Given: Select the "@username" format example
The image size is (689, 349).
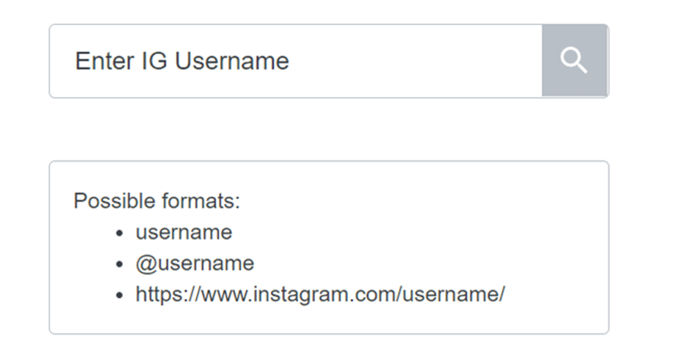Looking at the screenshot, I should click(195, 263).
